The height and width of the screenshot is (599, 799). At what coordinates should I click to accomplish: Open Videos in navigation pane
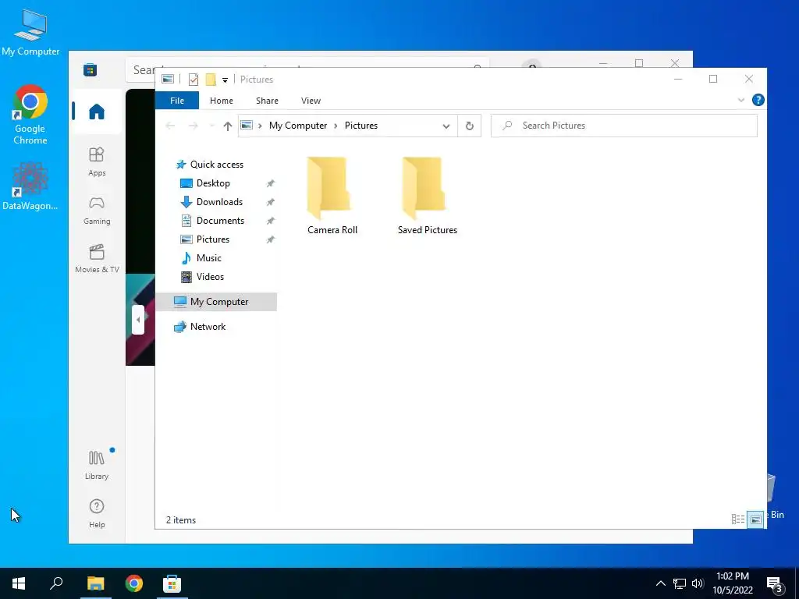pyautogui.click(x=210, y=277)
